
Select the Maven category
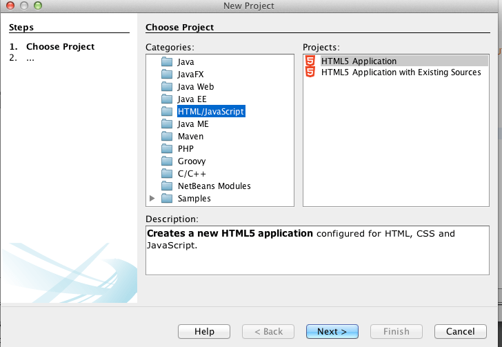pos(190,137)
